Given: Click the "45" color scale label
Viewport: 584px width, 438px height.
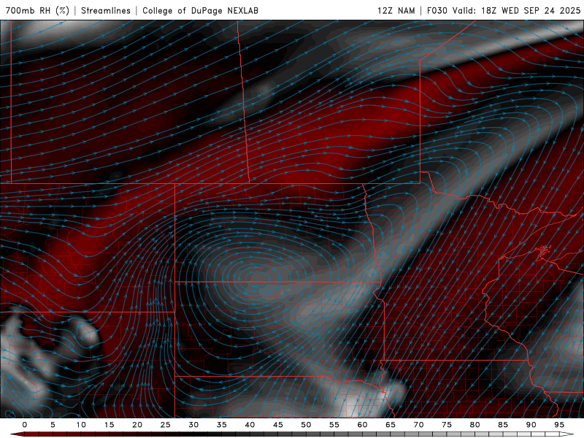Looking at the screenshot, I should tap(278, 425).
